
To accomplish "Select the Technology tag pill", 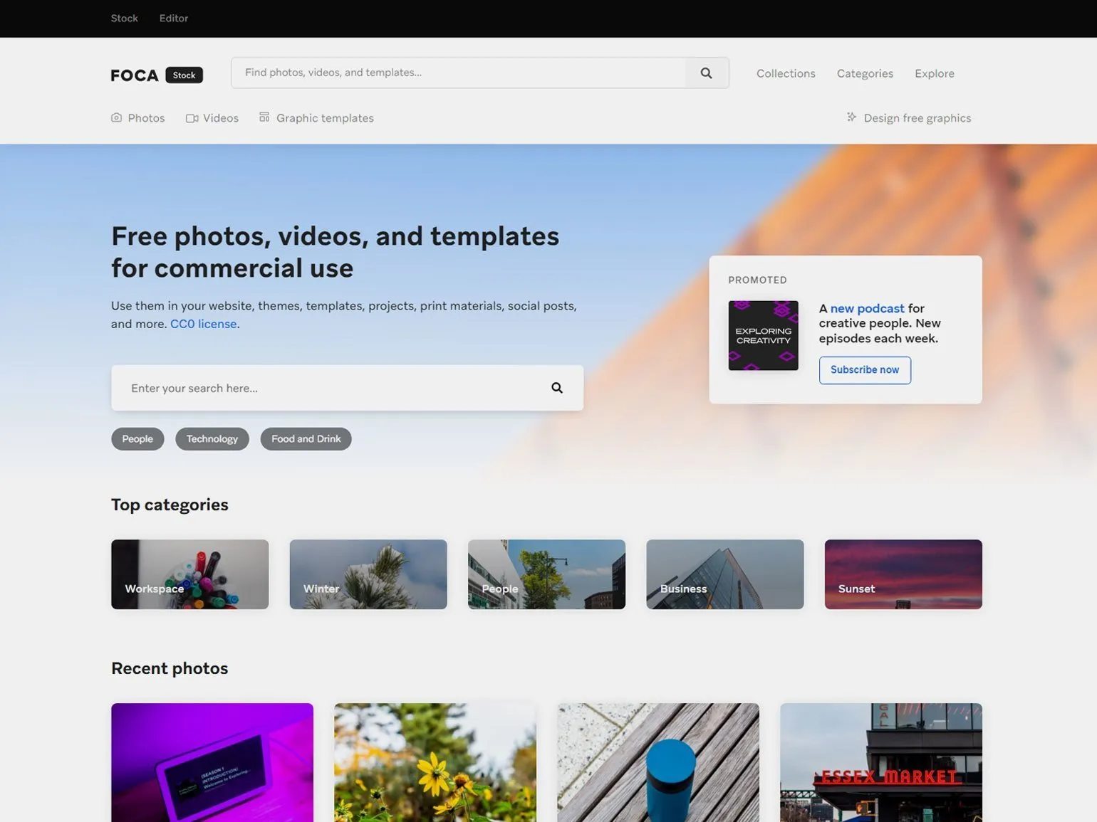I will [x=212, y=439].
